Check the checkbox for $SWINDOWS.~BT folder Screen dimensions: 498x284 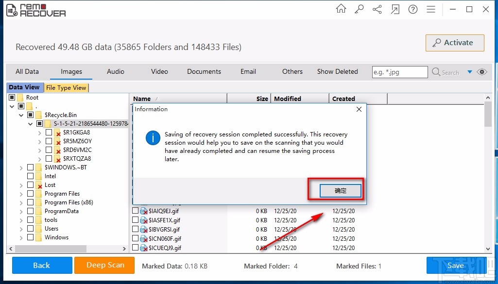(x=30, y=167)
